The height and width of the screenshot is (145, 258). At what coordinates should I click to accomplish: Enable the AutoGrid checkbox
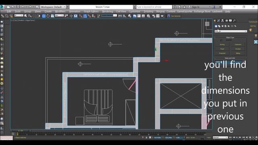coord(221,40)
